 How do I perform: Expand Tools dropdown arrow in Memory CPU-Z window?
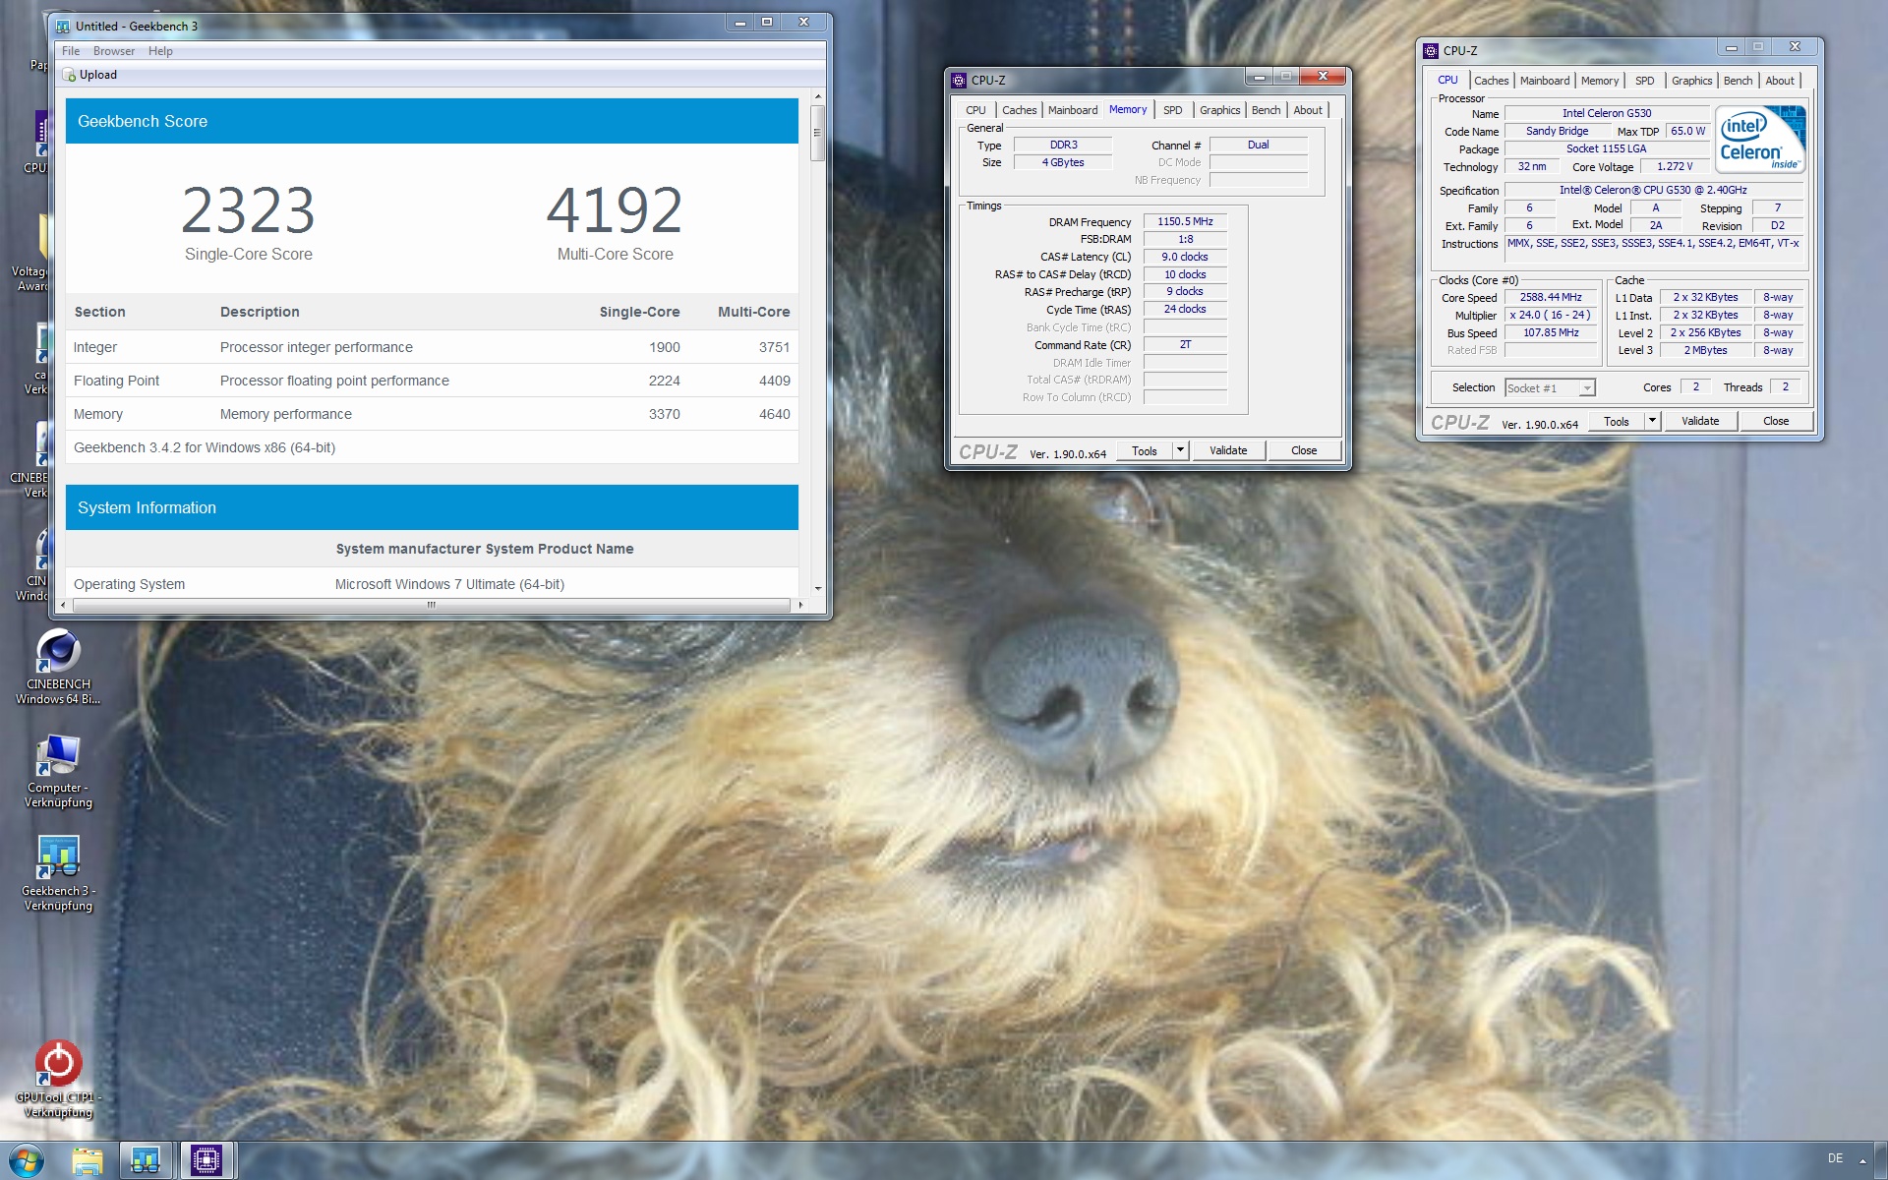coord(1181,451)
